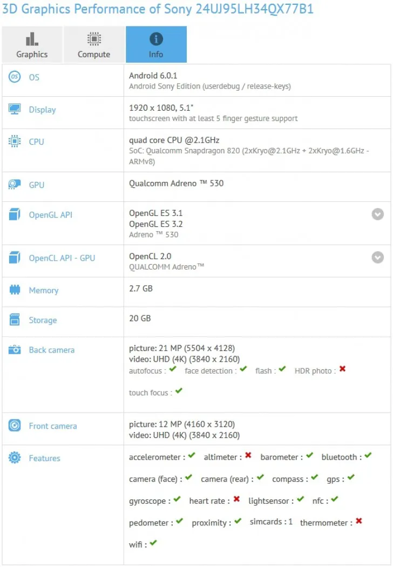Click the Memory RAM icon
The height and width of the screenshot is (567, 393).
pyautogui.click(x=15, y=290)
